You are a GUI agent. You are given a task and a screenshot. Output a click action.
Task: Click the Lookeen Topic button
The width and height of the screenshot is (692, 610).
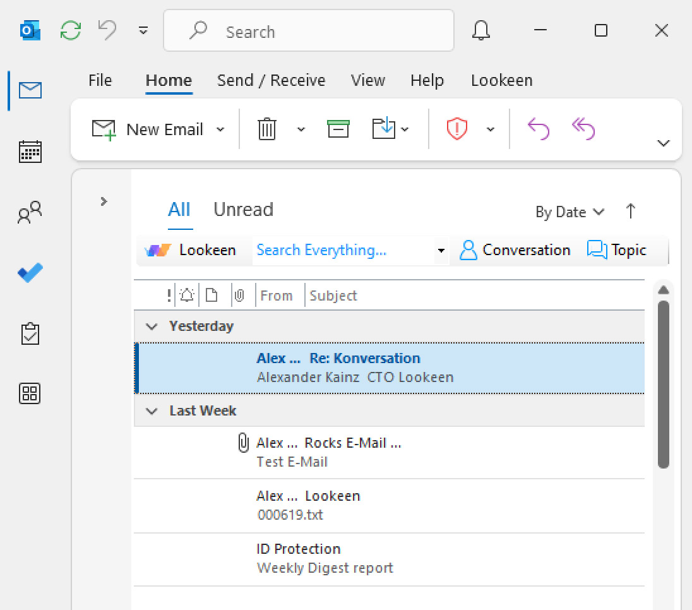(x=617, y=250)
